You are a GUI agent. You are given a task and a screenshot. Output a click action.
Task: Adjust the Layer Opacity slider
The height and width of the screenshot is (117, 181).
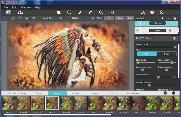[x=175, y=47]
